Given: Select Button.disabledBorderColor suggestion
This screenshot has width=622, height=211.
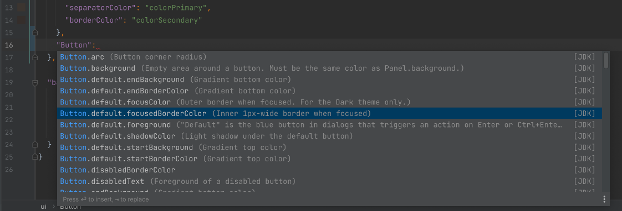Looking at the screenshot, I should 329,170.
